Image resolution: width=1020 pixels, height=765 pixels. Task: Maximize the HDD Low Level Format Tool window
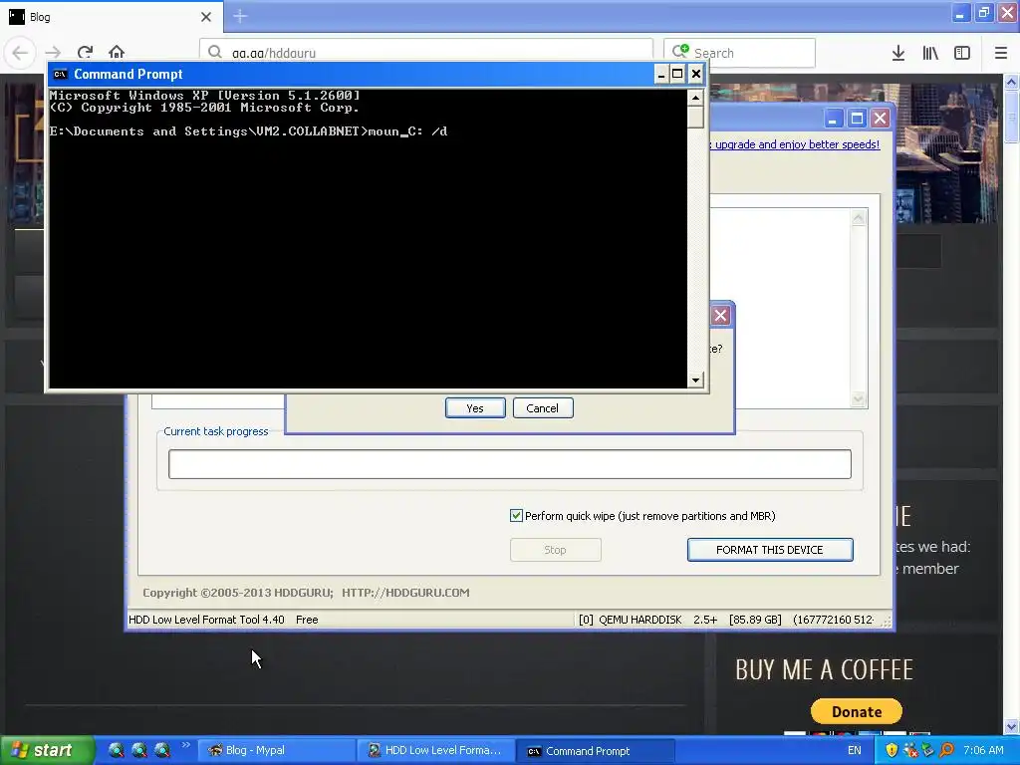click(x=857, y=119)
